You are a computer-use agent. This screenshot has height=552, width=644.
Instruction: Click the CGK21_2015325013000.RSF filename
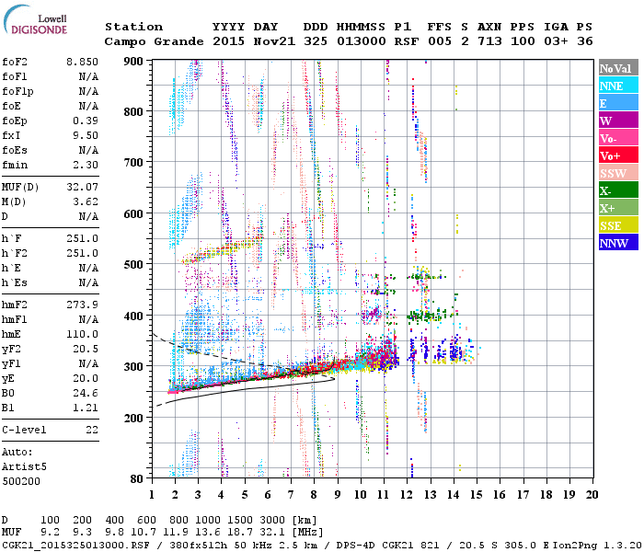(75, 545)
